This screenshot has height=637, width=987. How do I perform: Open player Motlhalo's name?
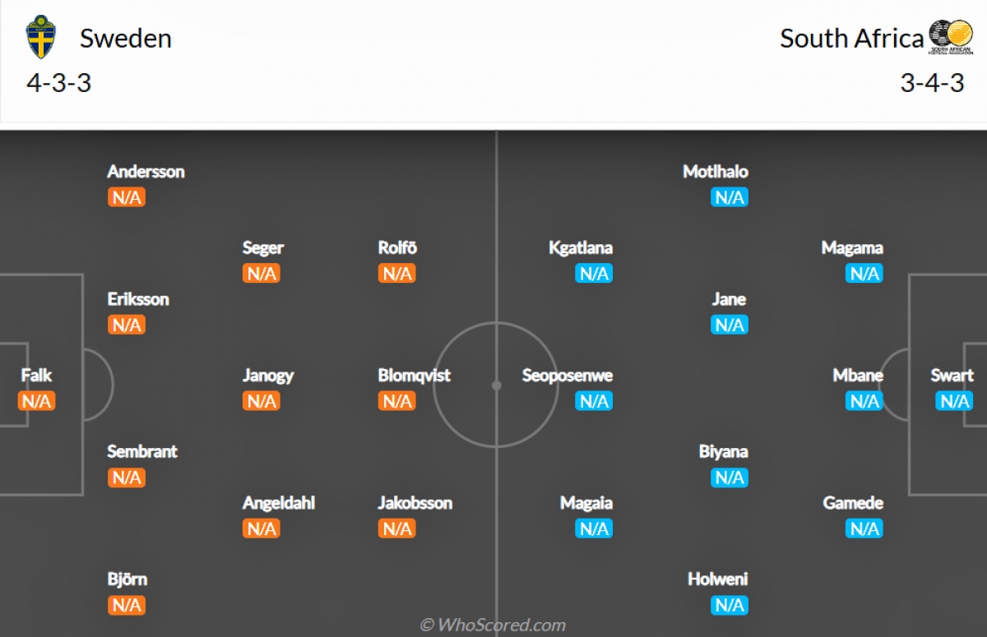point(716,172)
